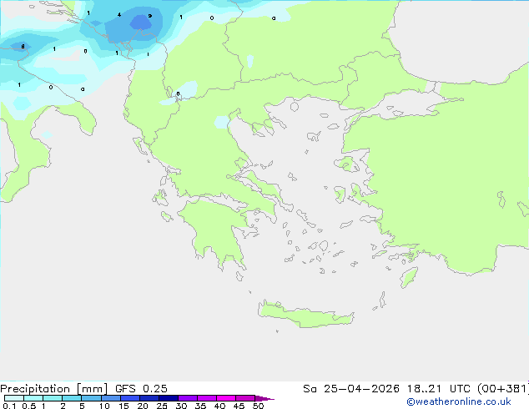Click the island of Rhodes
529x409 pixels.
[x=409, y=277]
